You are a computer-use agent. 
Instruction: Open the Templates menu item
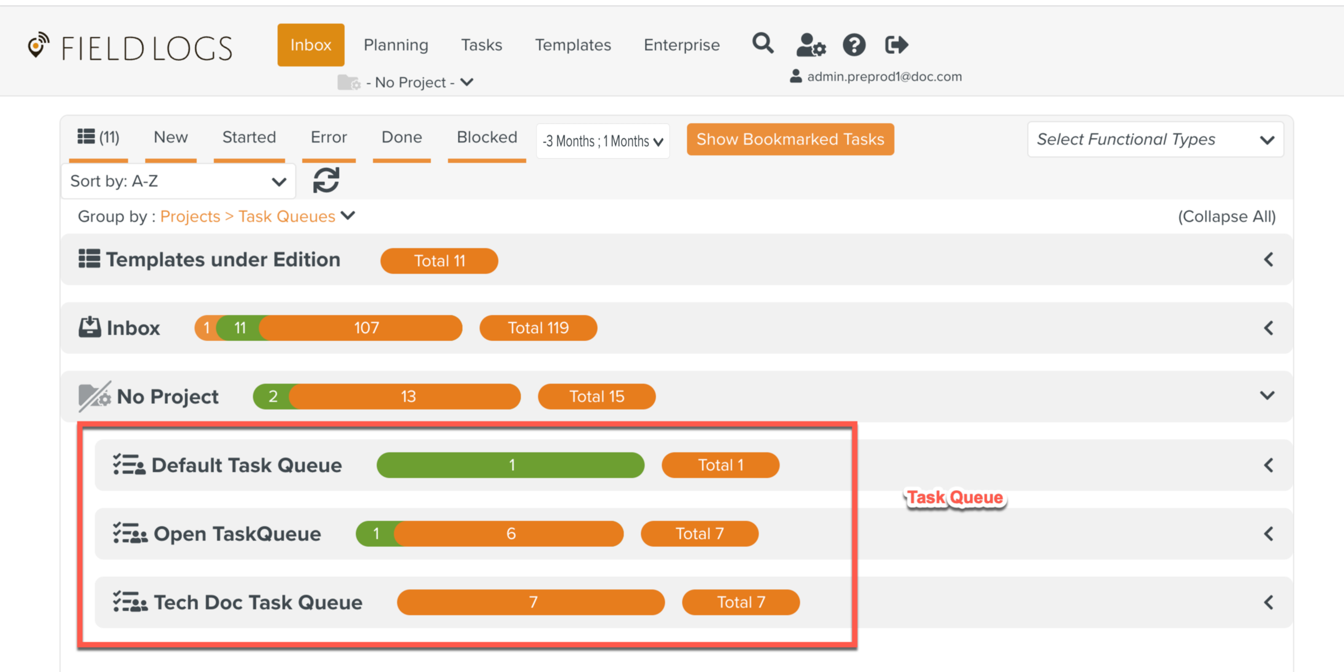pos(573,45)
